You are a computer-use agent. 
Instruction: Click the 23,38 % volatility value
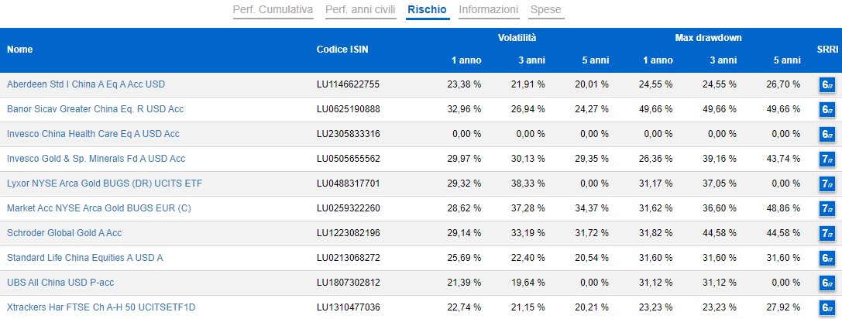point(464,84)
